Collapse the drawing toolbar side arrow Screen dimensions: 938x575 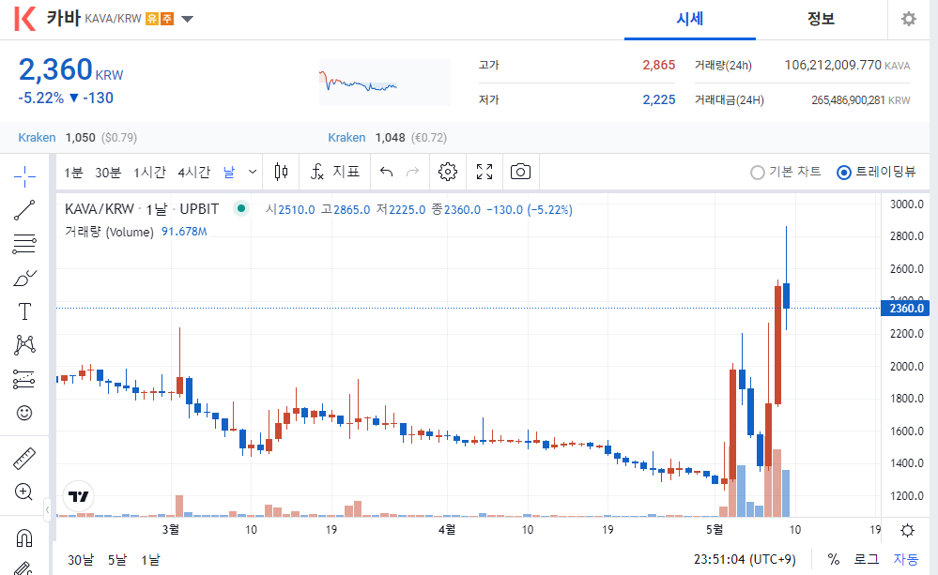coord(47,510)
